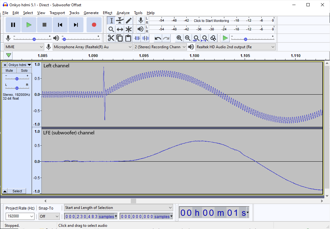Click the record meter microphone icon

coord(141,21)
